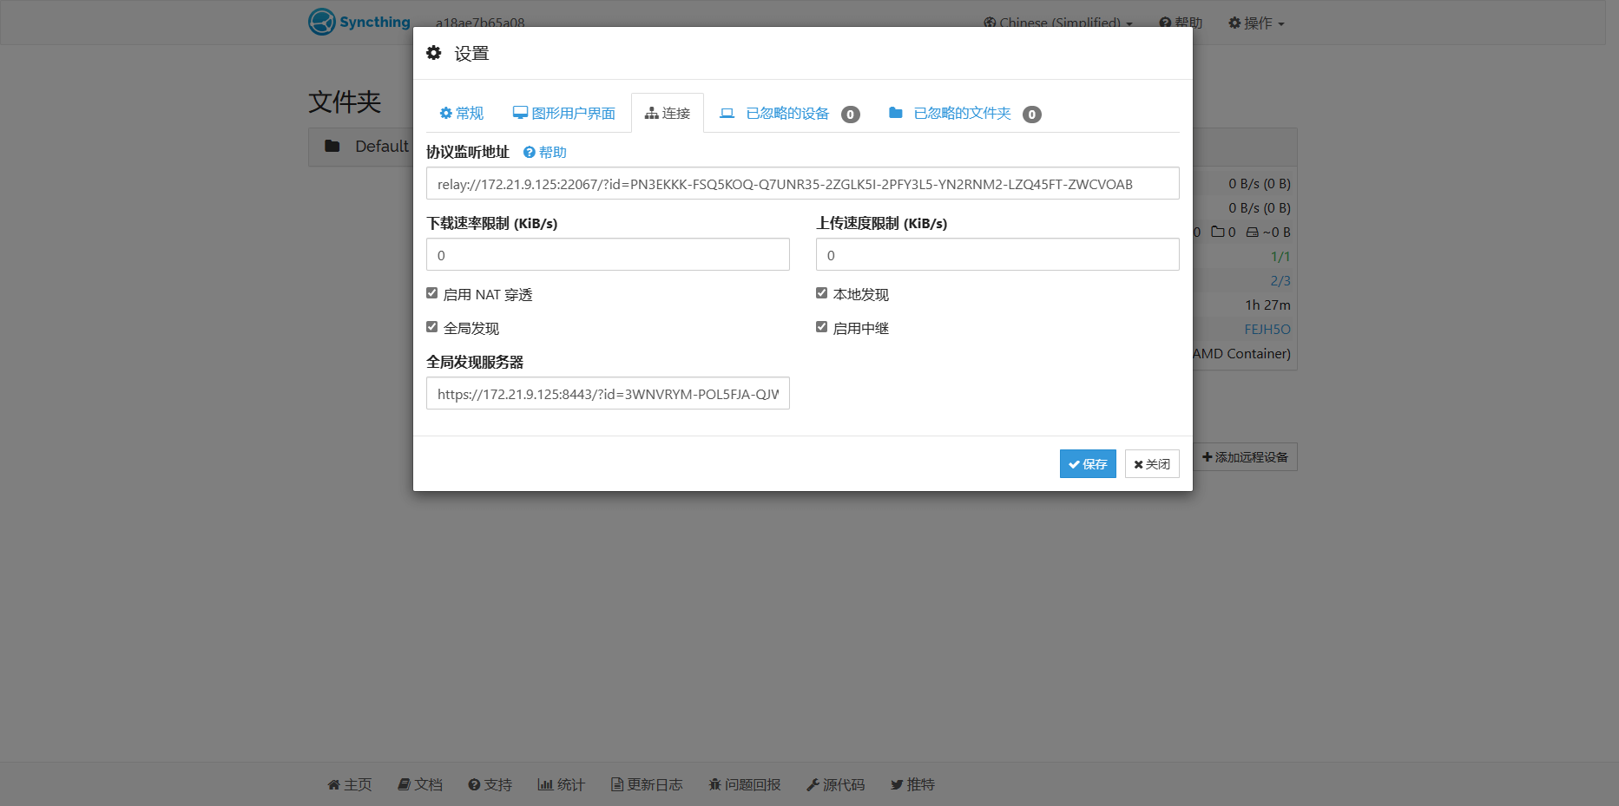
Task: Switch to the 图形用户界面 tab
Action: pyautogui.click(x=564, y=114)
